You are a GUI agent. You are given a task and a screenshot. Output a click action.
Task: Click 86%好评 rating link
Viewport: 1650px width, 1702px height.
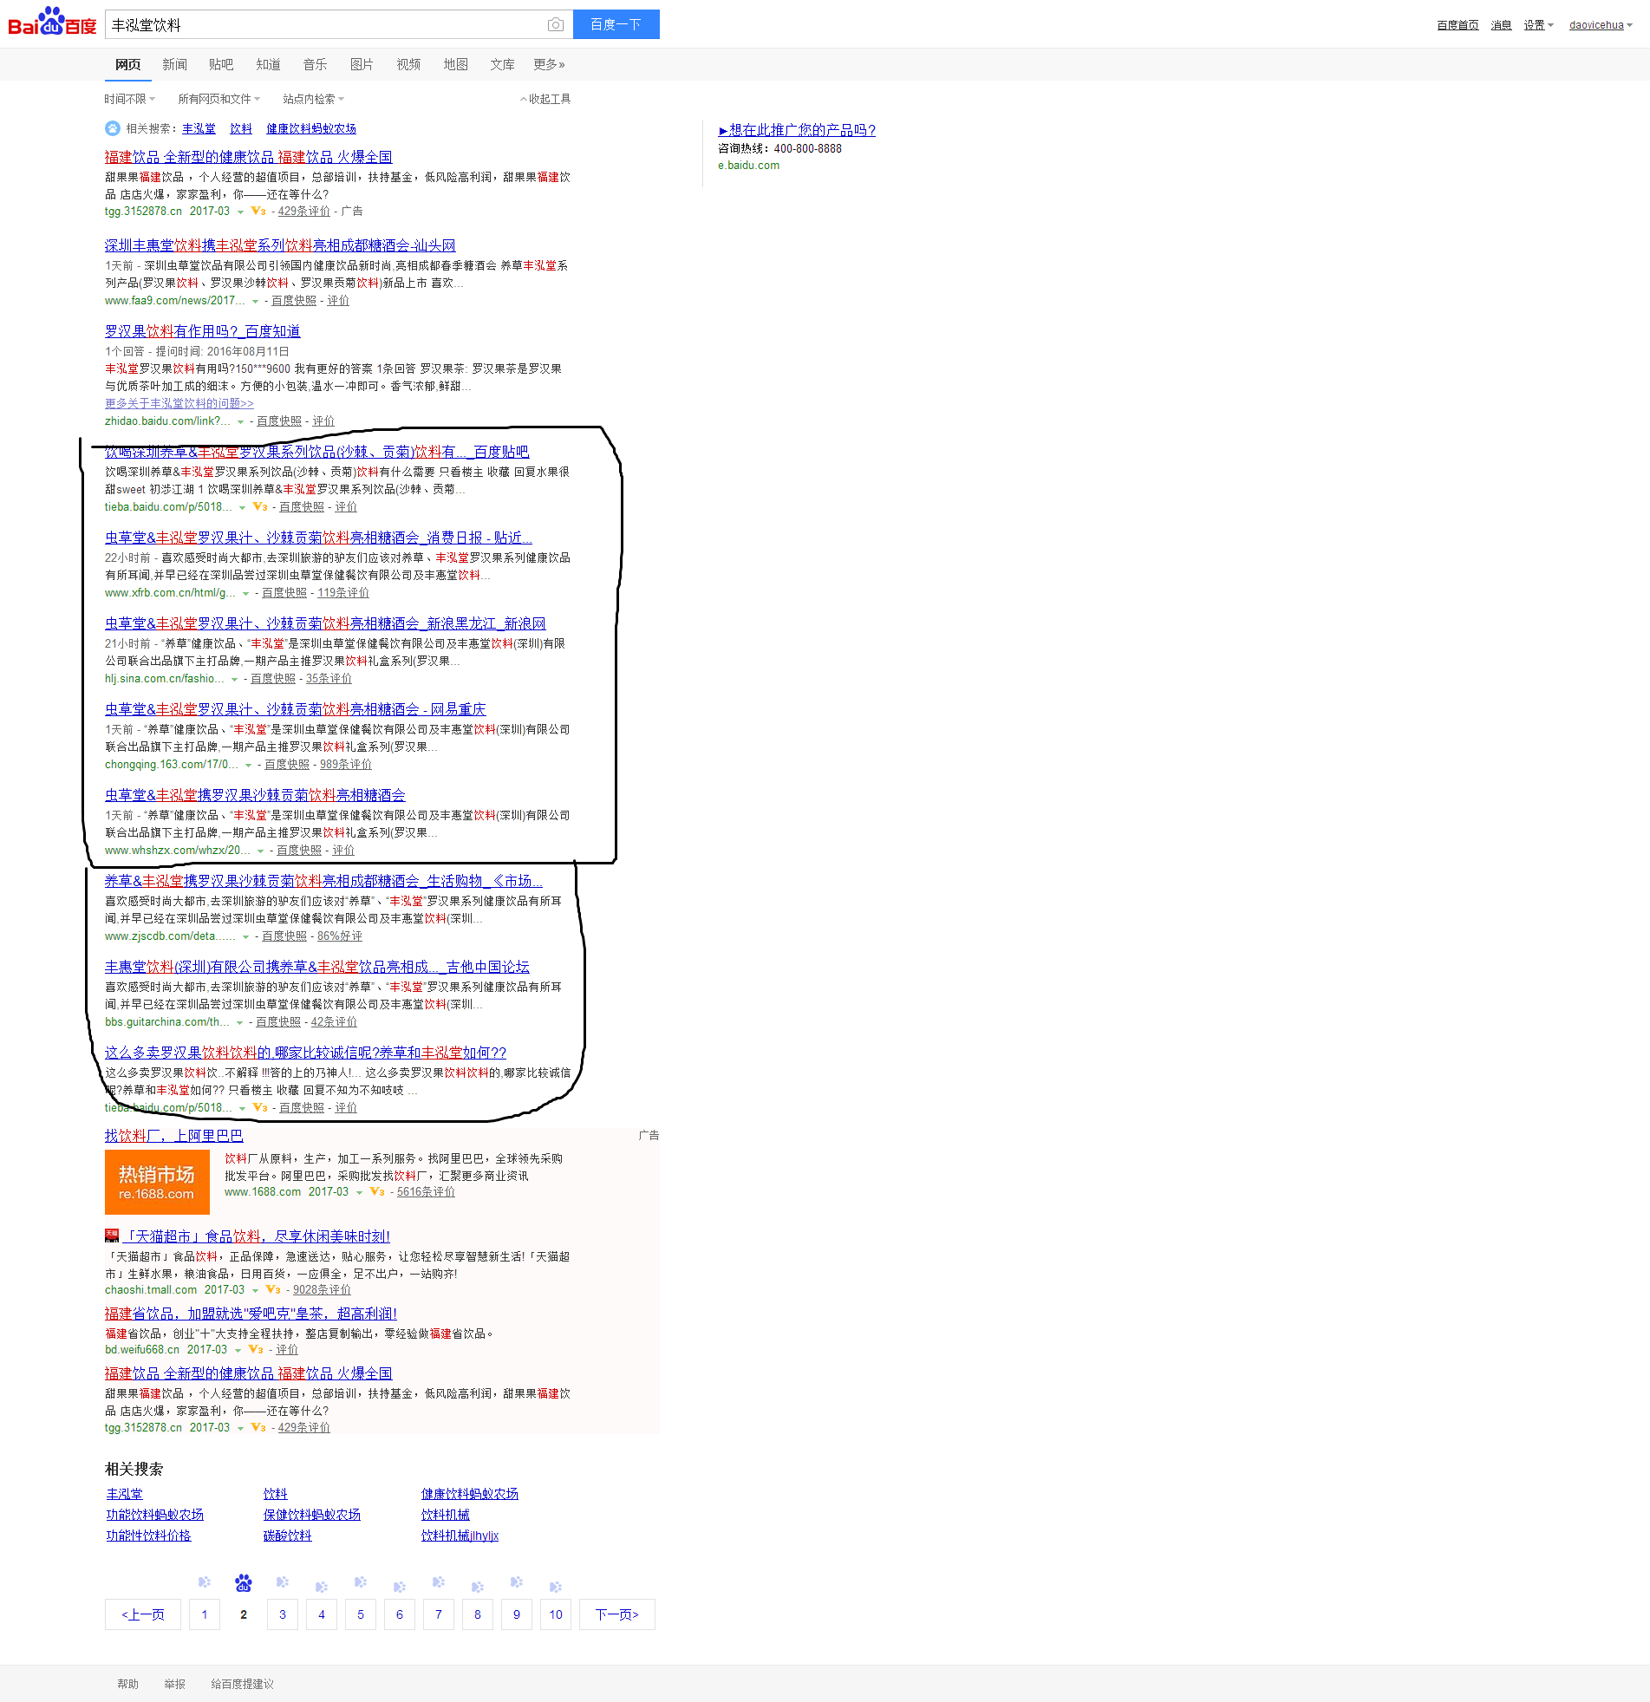pyautogui.click(x=340, y=937)
